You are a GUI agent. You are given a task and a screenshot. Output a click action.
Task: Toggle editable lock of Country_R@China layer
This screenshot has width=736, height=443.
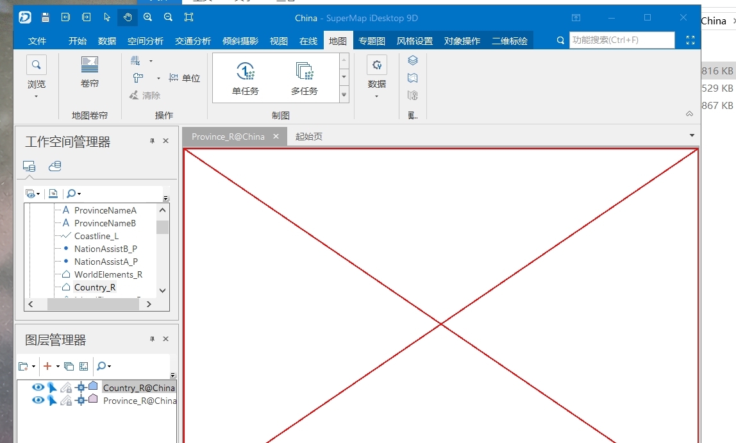coord(66,387)
